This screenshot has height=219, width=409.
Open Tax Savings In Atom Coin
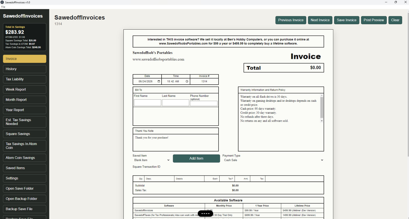[x=25, y=146]
